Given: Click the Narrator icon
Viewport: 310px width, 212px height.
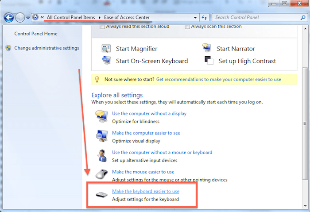Looking at the screenshot, I should point(206,48).
